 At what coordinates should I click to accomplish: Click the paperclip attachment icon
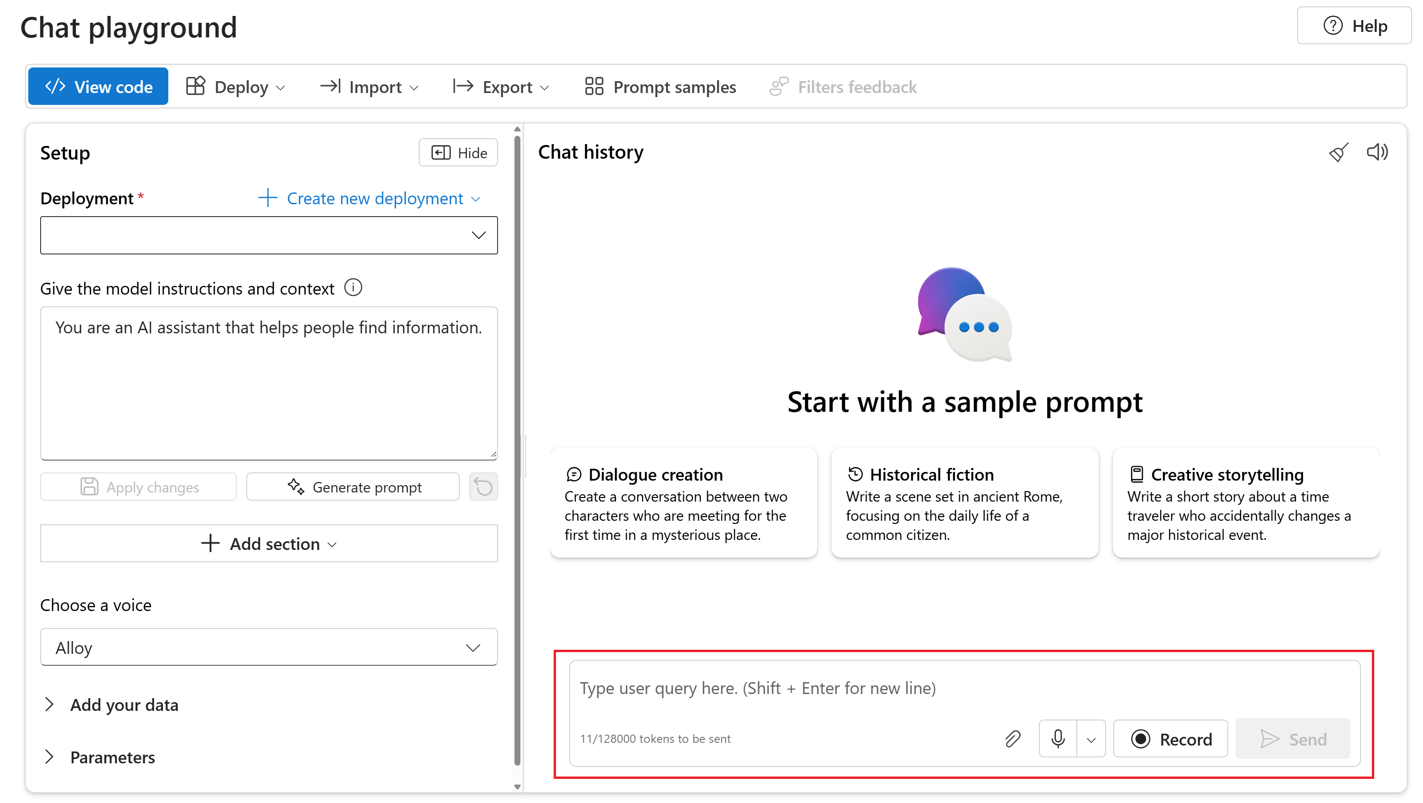[x=1012, y=738]
